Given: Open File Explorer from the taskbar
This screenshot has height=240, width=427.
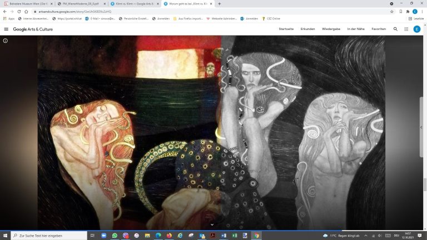Looking at the screenshot, I should click(147, 236).
